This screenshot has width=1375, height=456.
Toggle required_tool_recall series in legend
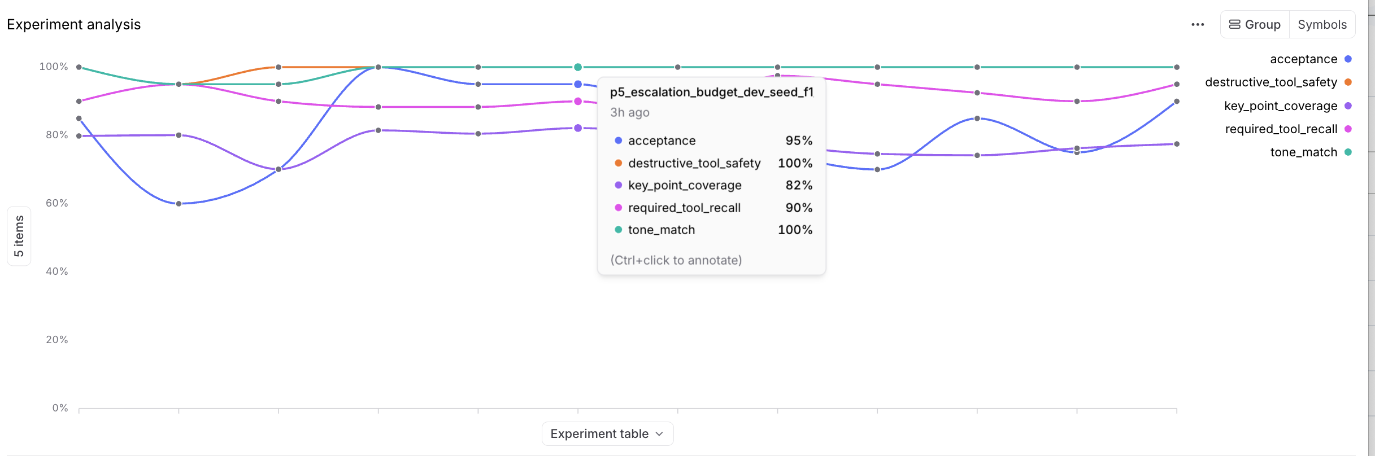1288,129
